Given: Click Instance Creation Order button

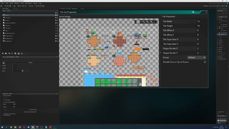Looking at the screenshot, I should coord(30,112).
